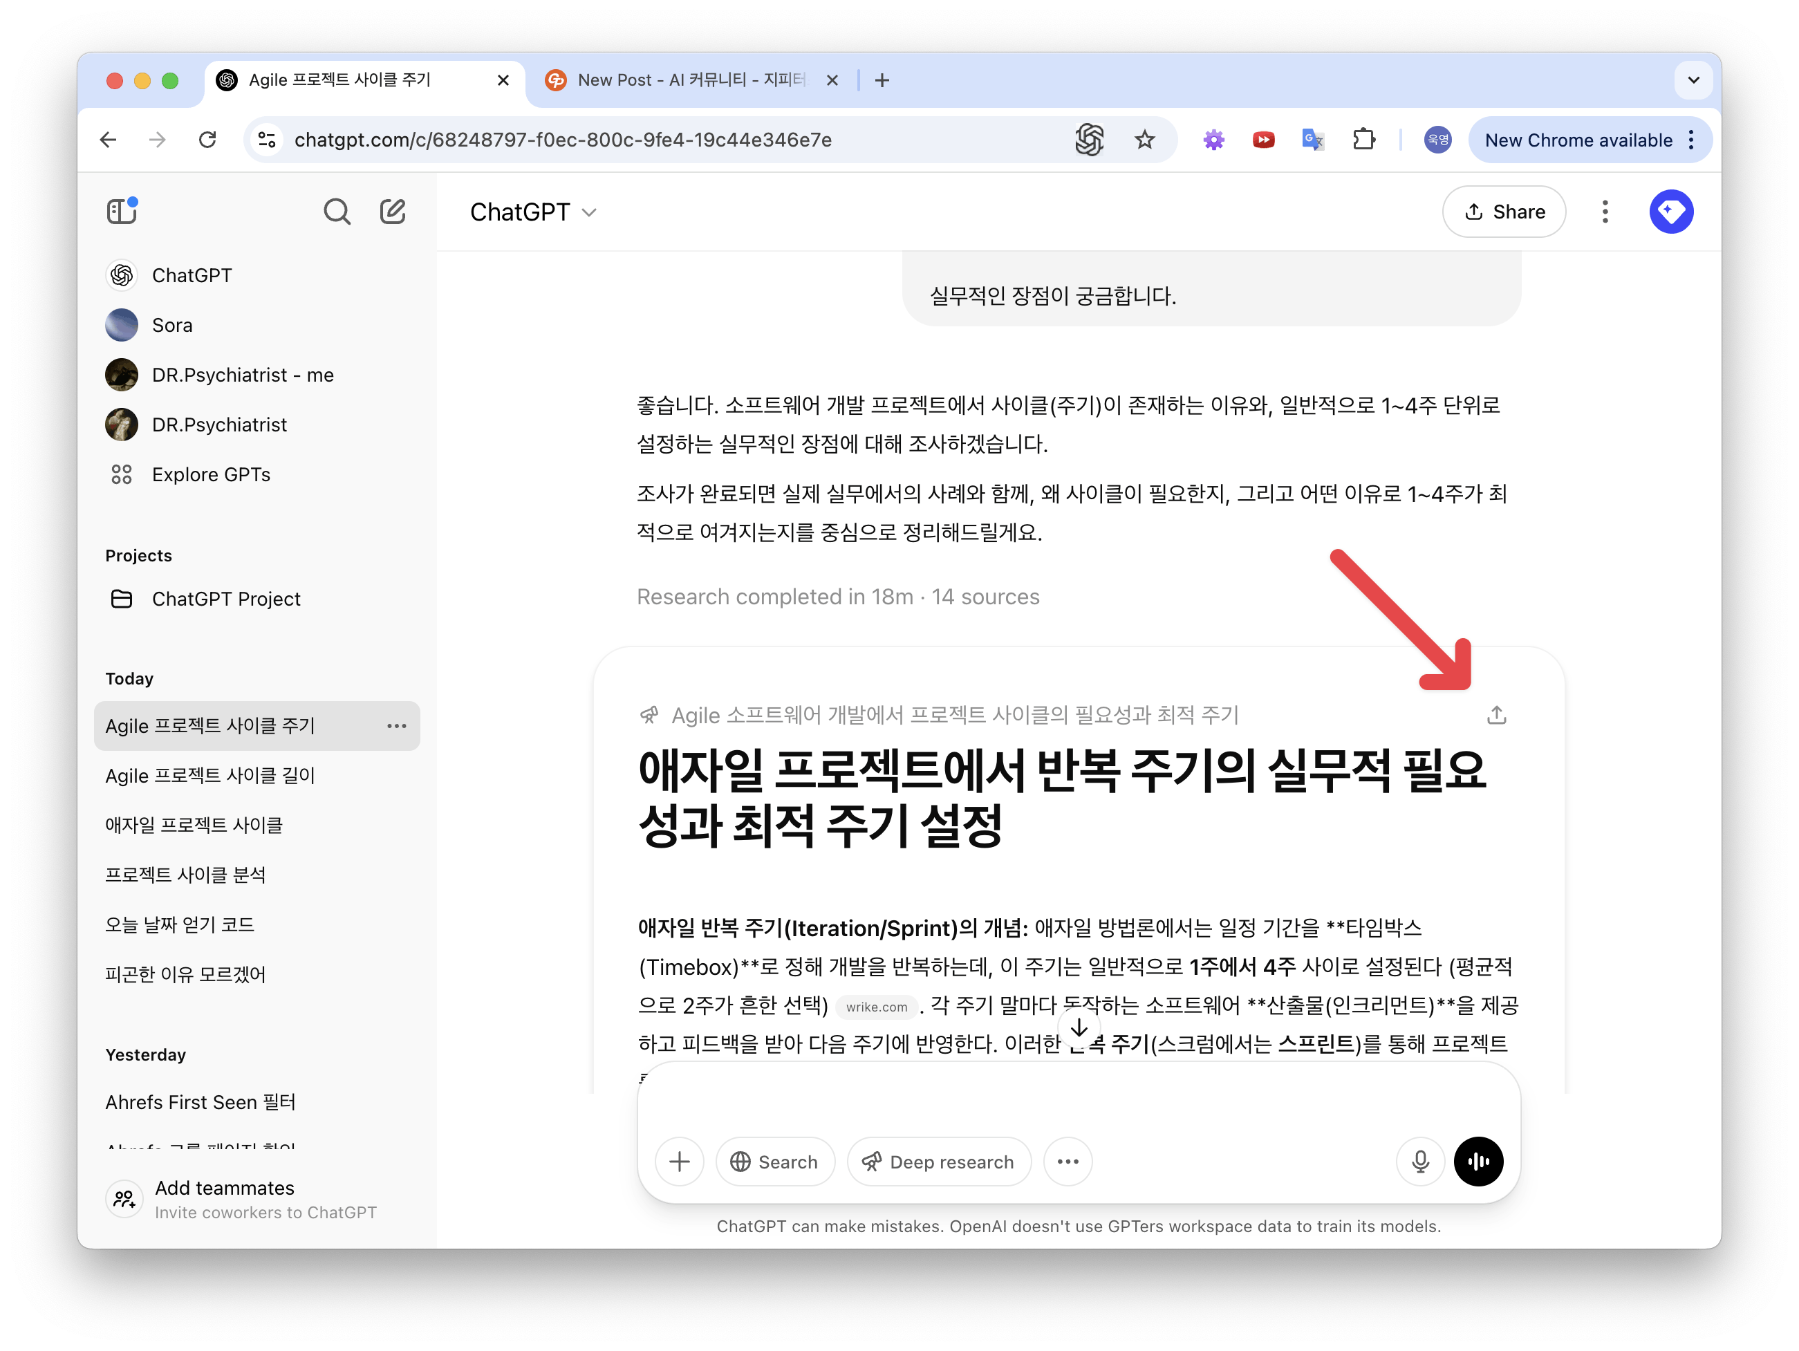
Task: Click the Projects section heading
Action: coord(138,555)
